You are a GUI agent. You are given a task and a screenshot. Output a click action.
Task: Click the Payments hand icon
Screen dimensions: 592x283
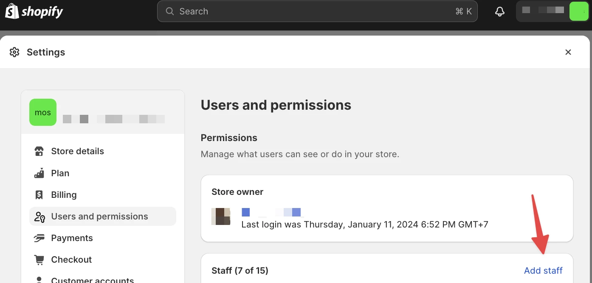39,239
